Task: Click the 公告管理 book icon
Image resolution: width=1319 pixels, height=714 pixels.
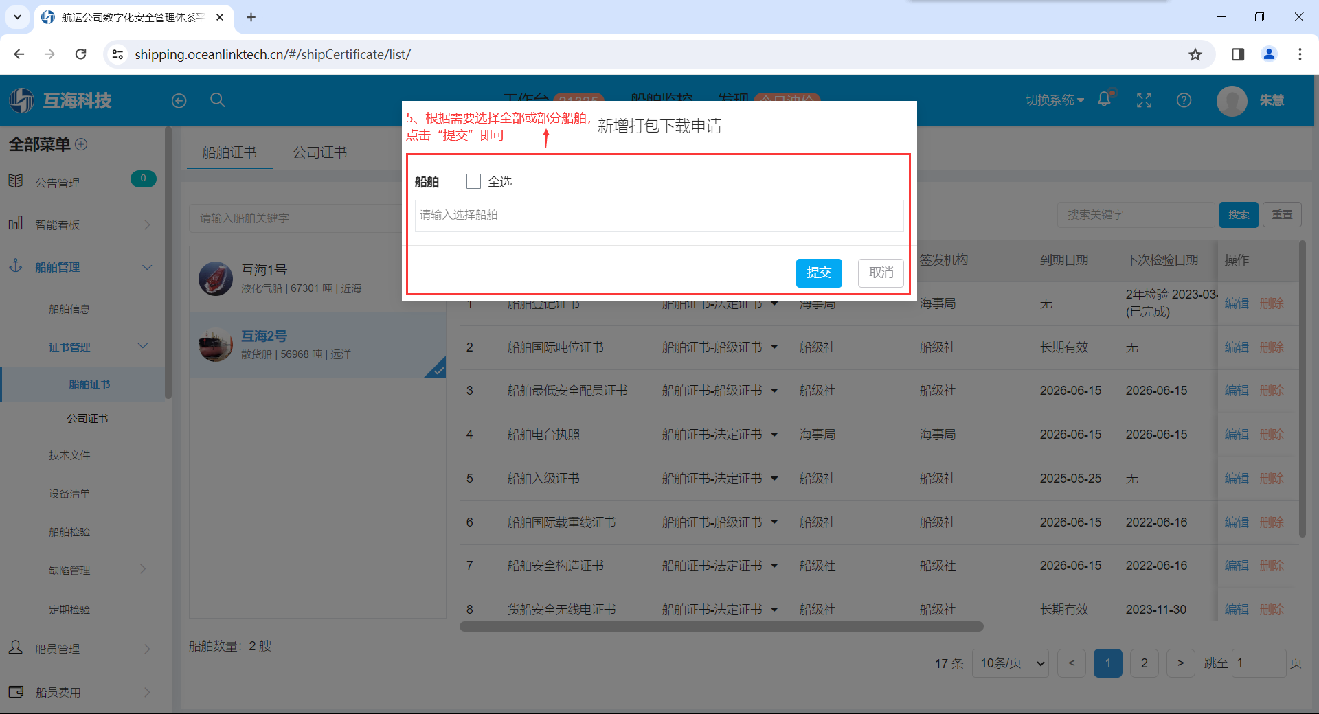Action: click(x=16, y=181)
